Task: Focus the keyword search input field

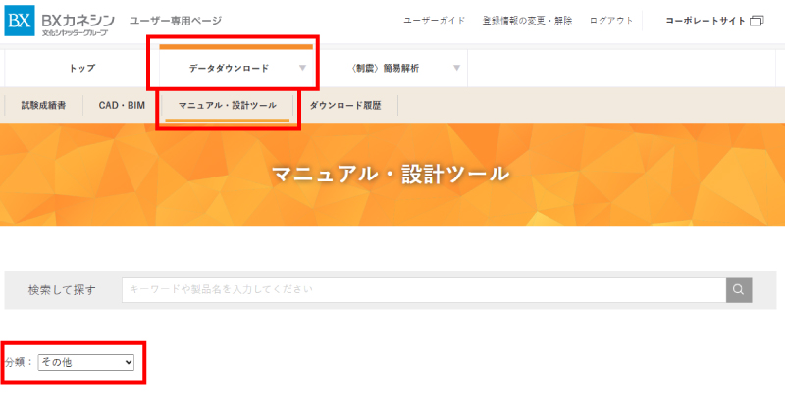Action: click(x=424, y=289)
